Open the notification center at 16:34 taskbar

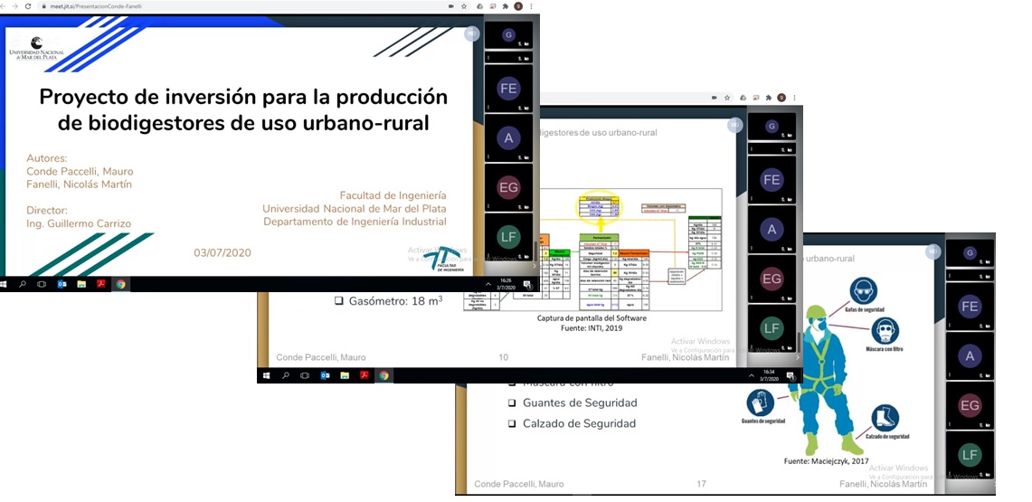[x=790, y=374]
